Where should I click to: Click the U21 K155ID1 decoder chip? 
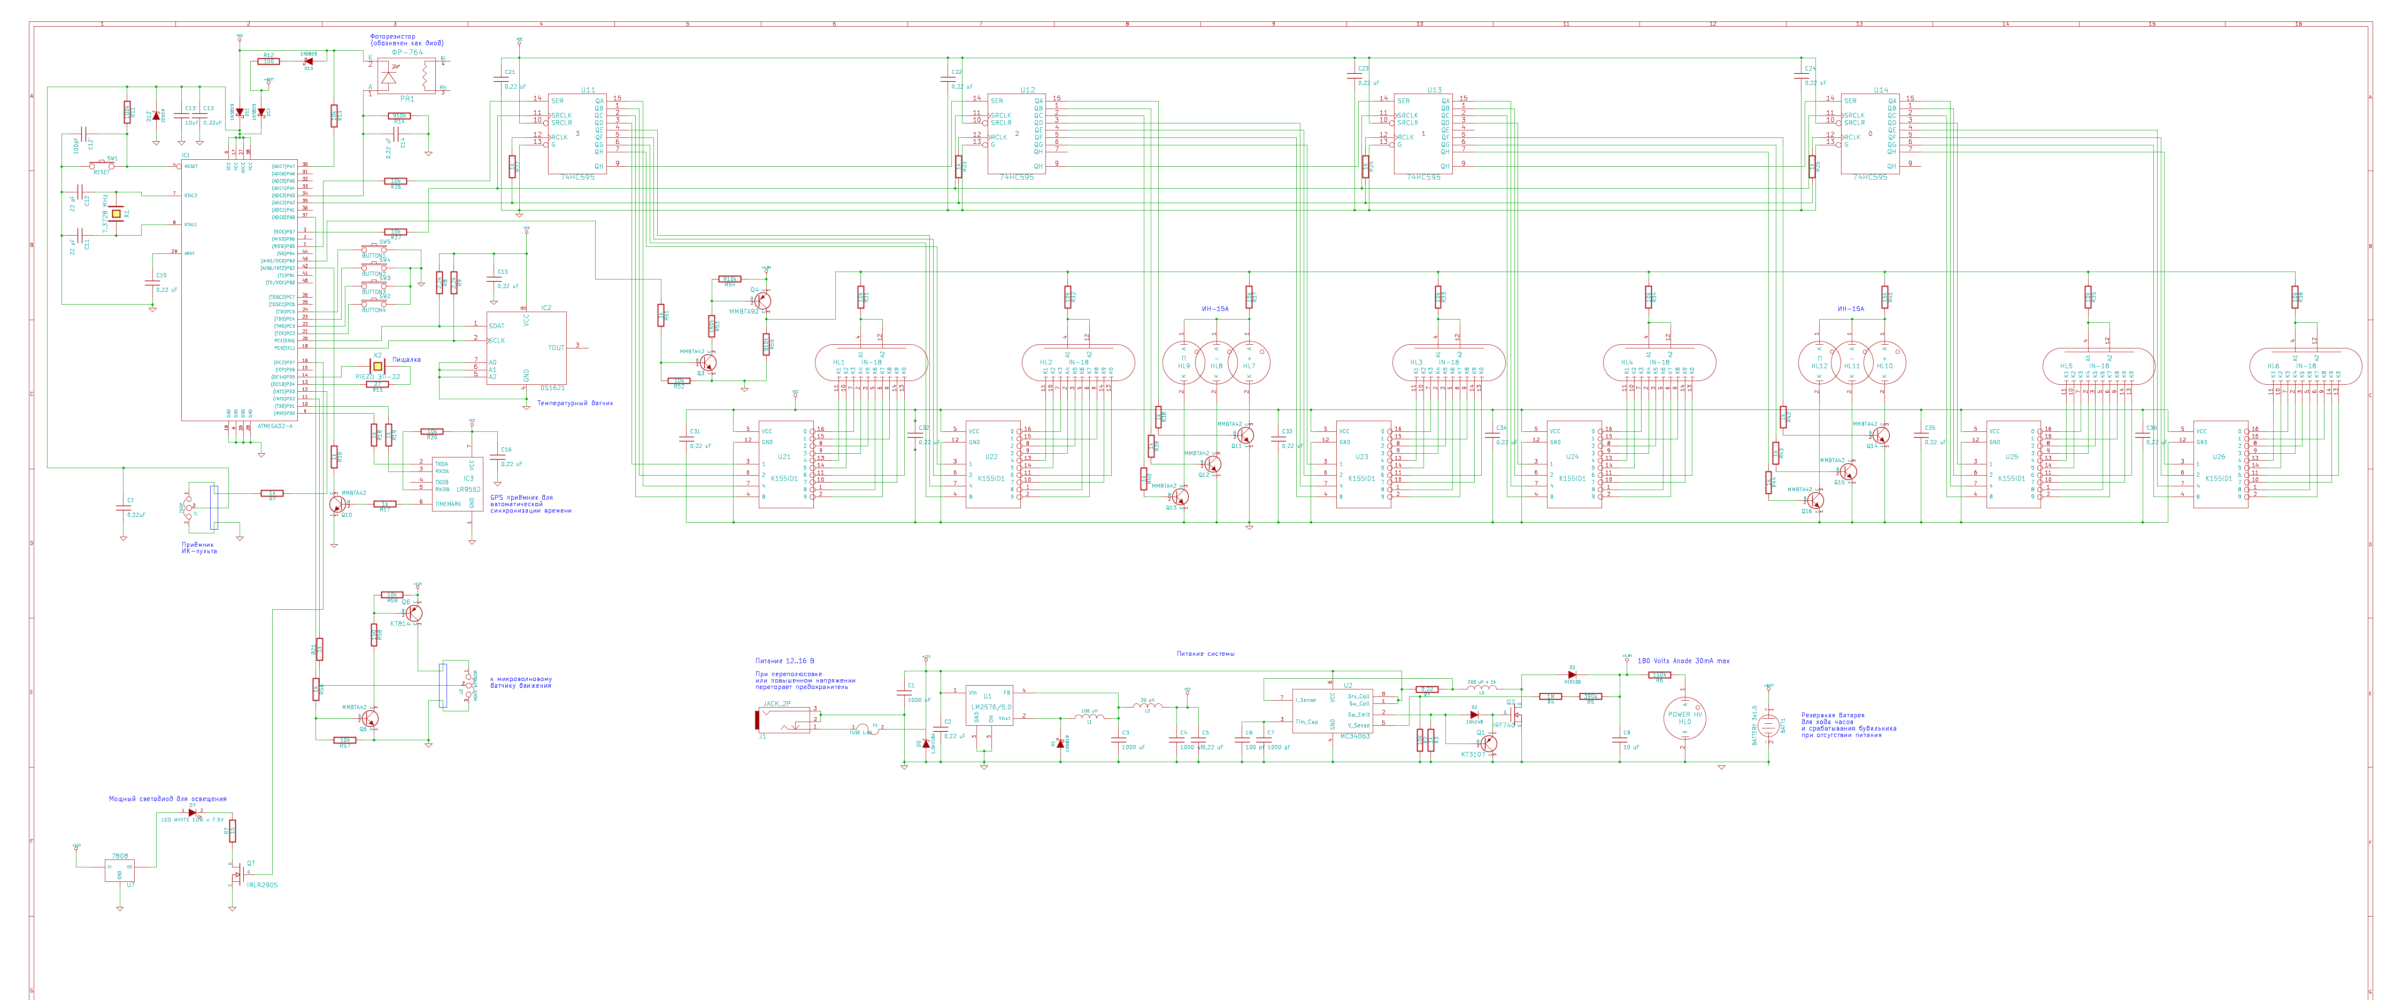click(x=785, y=463)
